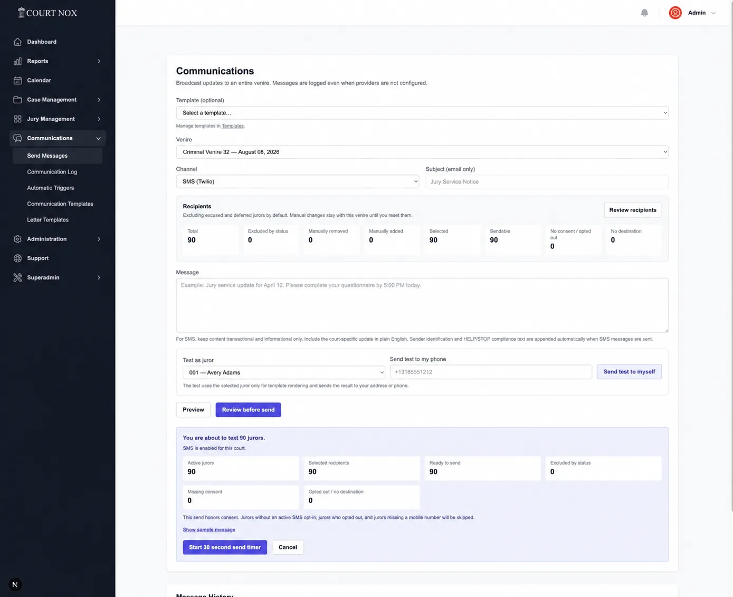Click the Excluded by status recipients stat
The width and height of the screenshot is (733, 597).
point(271,240)
